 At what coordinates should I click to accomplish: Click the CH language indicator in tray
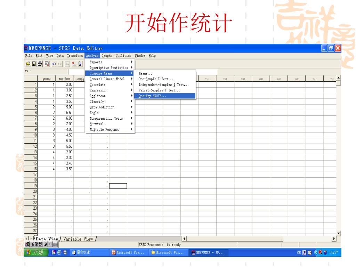(299, 252)
